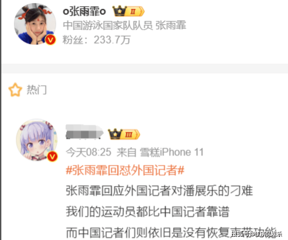The width and height of the screenshot is (288, 240).
Task: Click the line starting 而中国记者们则依旧
Action: point(171,233)
